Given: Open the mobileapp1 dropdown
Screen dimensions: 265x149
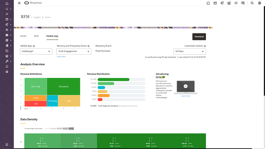Looking at the screenshot, I should coord(36,51).
